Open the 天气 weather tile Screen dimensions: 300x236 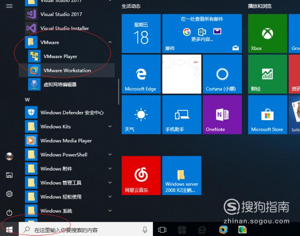click(141, 115)
